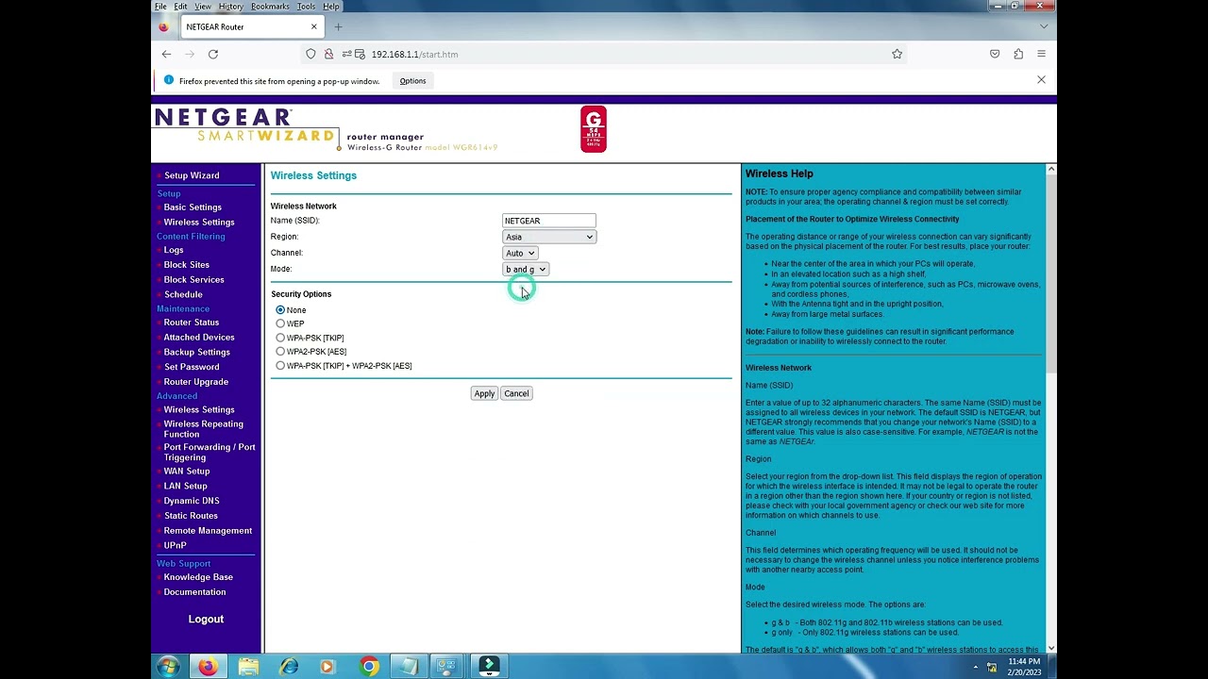Click the Wireless Help scrollbar down arrow

click(x=1050, y=649)
